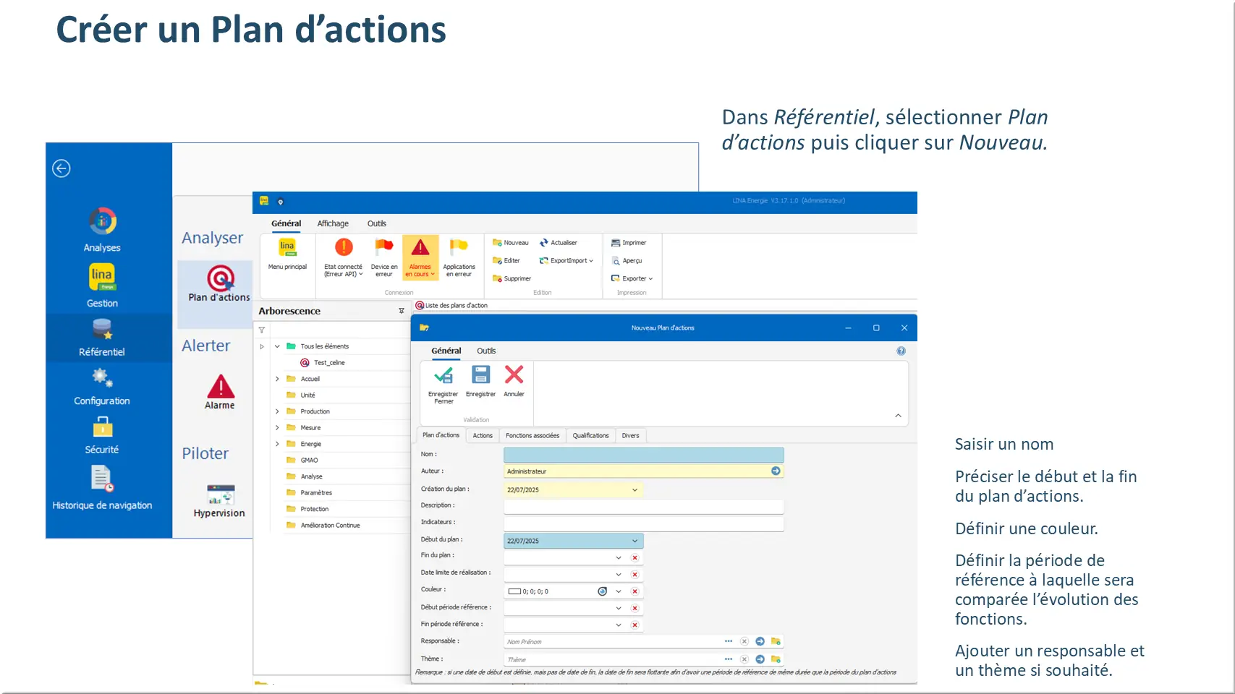
Task: Open the Affichage ribbon tab
Action: [x=333, y=223]
